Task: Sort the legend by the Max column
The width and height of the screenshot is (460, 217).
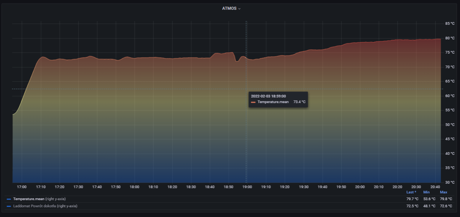Action: 444,192
